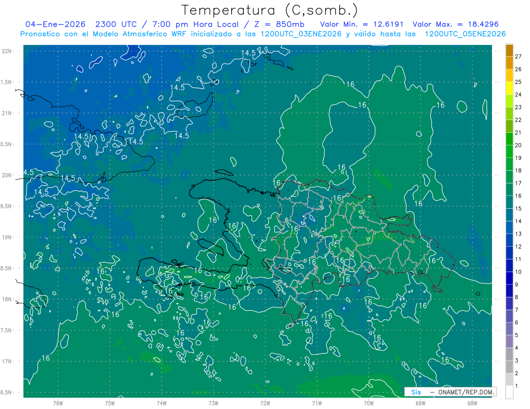This screenshot has height=409, width=530.
Task: Click the "71W" longitude axis label
Action: (x=317, y=403)
